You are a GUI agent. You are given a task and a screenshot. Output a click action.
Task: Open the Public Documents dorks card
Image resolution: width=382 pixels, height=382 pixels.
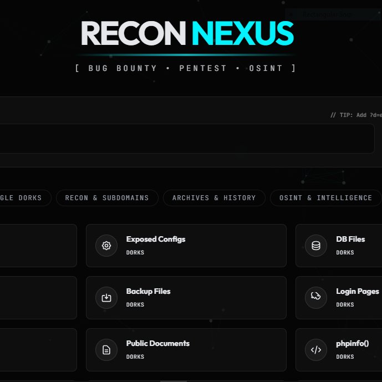coord(186,350)
